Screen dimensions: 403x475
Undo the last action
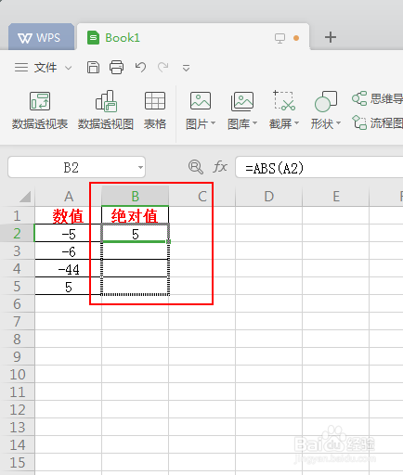pos(140,67)
